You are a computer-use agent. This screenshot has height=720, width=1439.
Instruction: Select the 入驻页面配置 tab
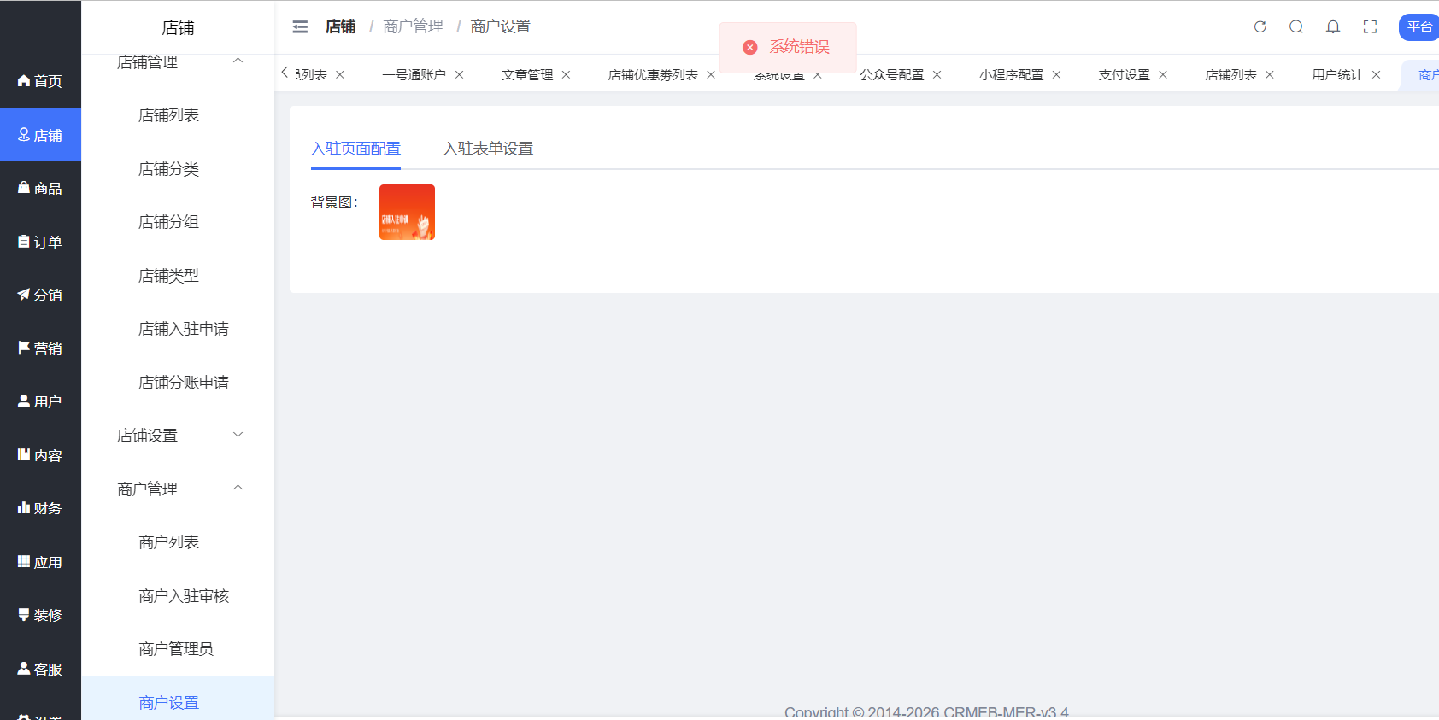tap(355, 149)
